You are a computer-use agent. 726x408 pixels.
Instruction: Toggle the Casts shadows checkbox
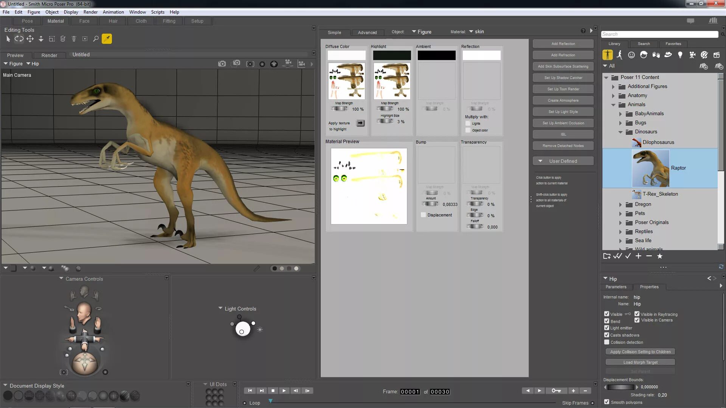click(607, 335)
